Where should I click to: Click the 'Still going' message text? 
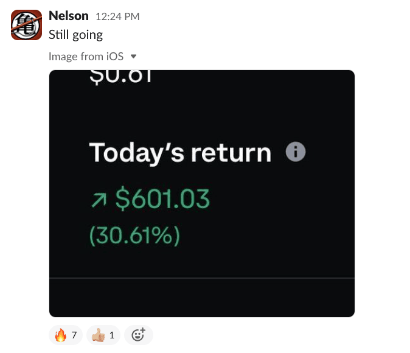(75, 35)
